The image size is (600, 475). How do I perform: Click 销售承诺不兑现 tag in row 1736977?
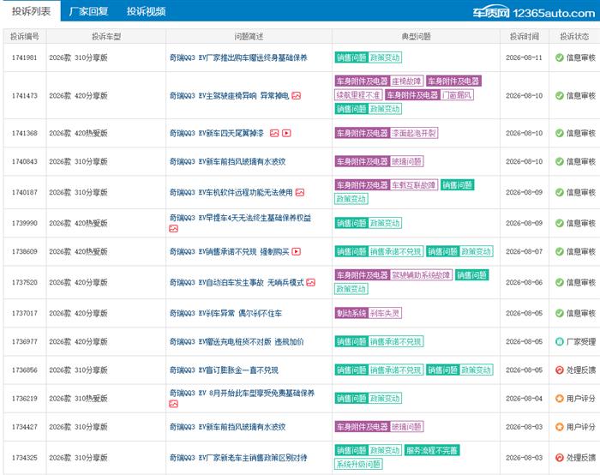point(396,341)
